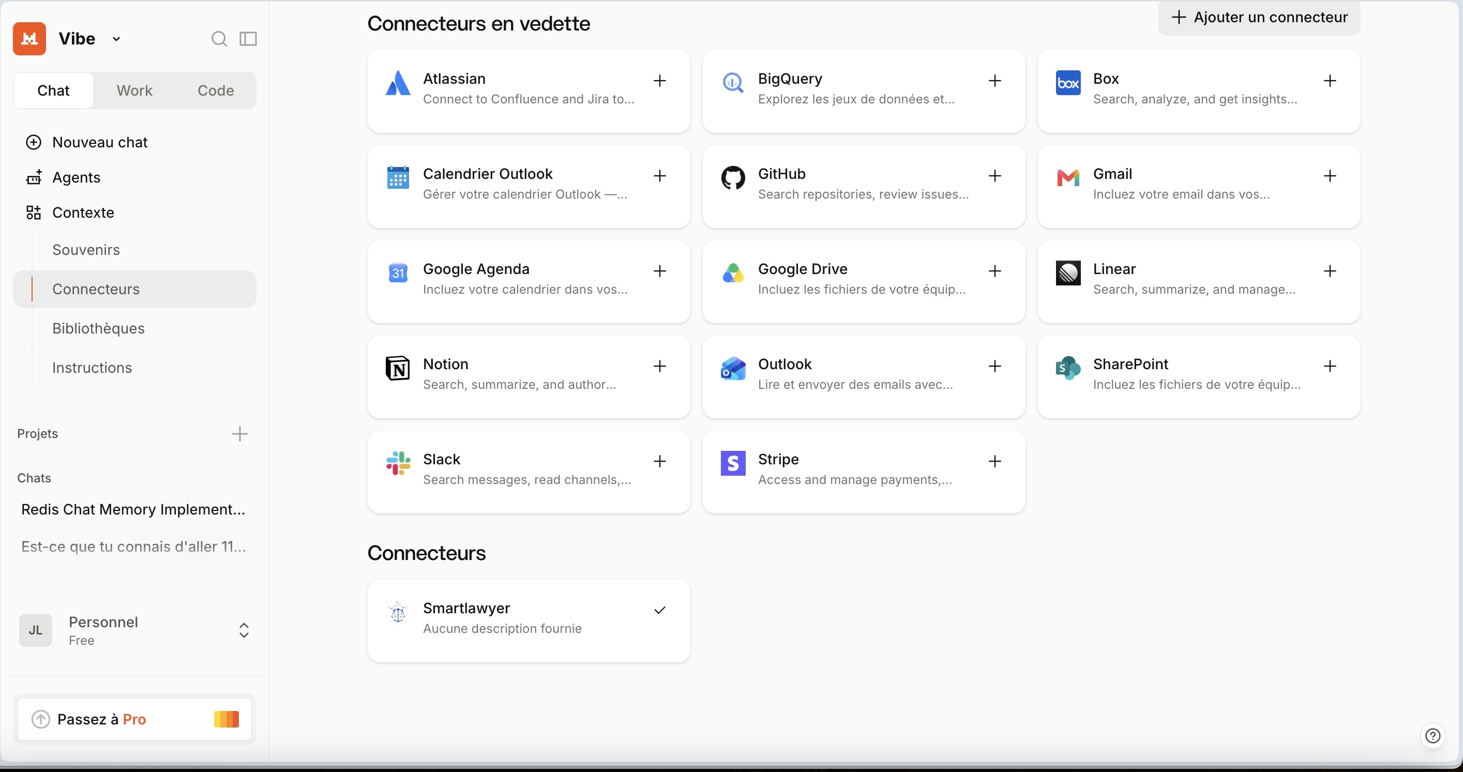Add the Linear connector with plus

(x=1330, y=271)
